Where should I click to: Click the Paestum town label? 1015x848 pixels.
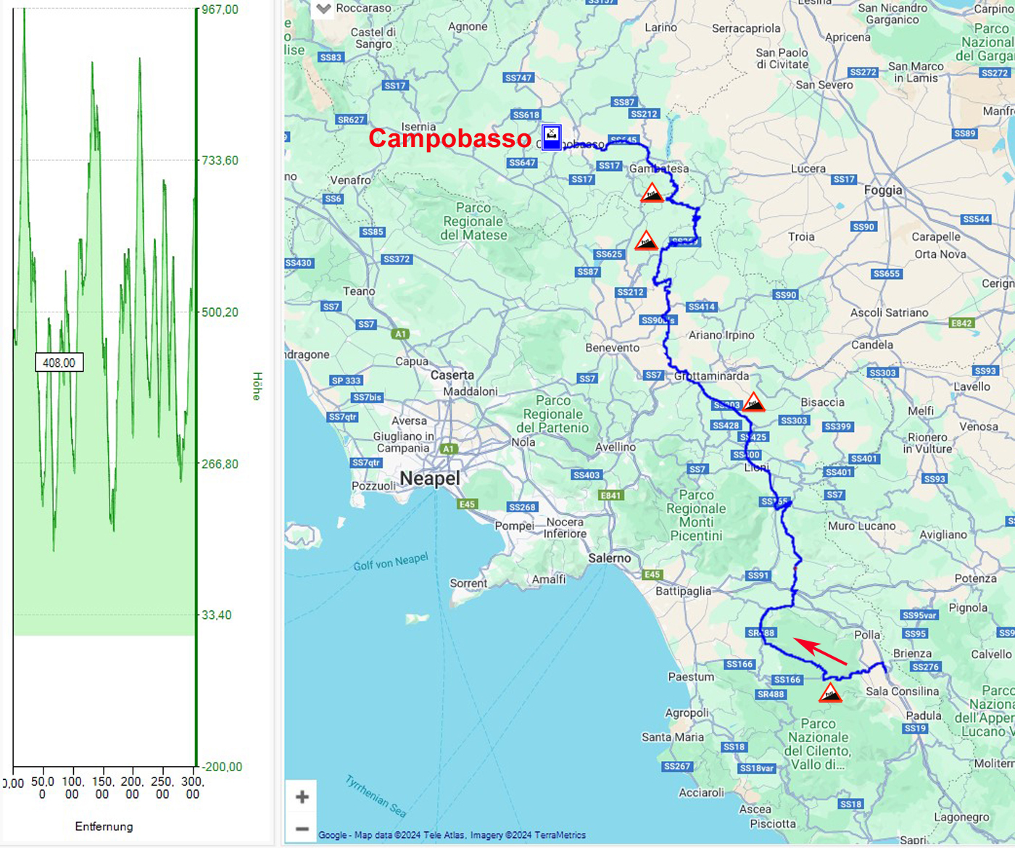pos(691,676)
